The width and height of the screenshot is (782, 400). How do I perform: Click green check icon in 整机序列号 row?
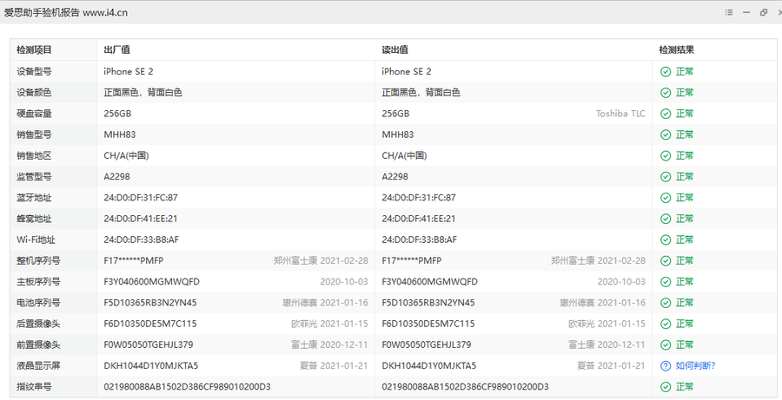pyautogui.click(x=666, y=260)
